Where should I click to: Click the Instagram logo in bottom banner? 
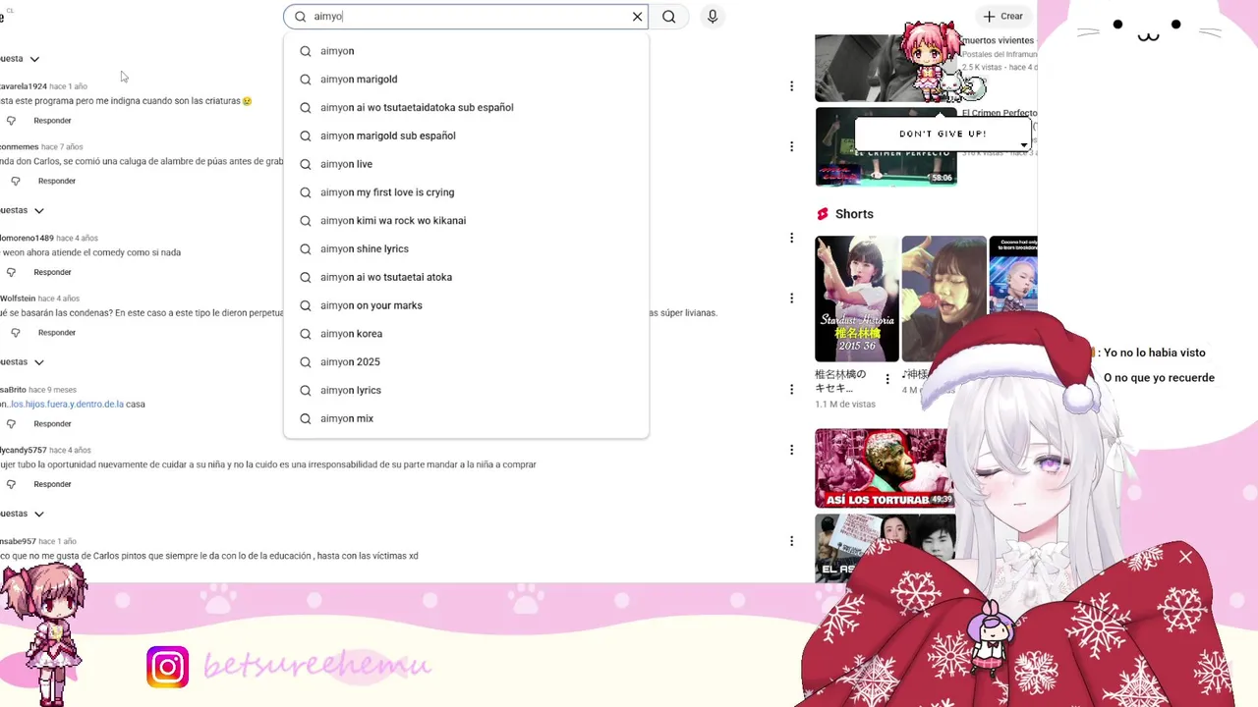point(168,667)
